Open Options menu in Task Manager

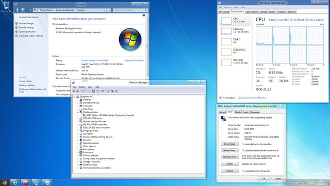[x=228, y=7]
